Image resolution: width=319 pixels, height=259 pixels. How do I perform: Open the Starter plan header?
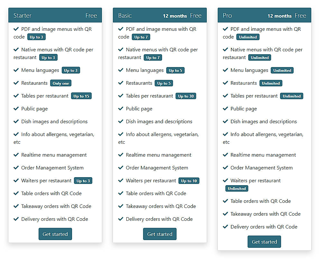(x=55, y=15)
